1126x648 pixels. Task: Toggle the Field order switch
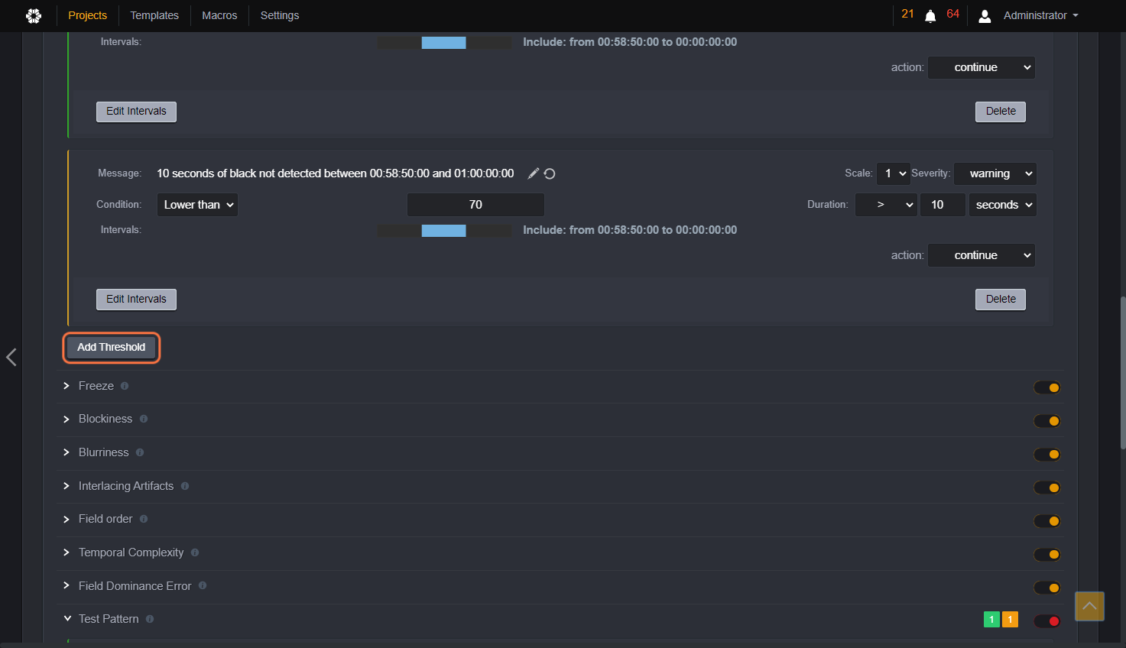(1047, 521)
